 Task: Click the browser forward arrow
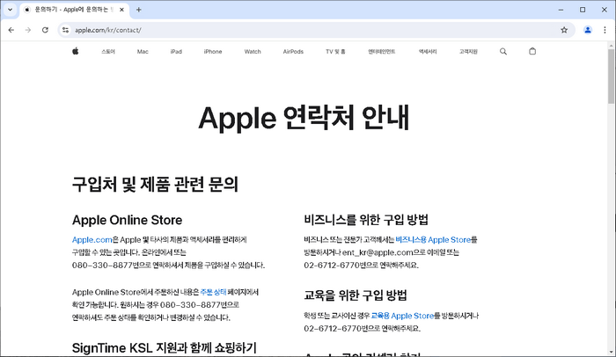pos(28,30)
